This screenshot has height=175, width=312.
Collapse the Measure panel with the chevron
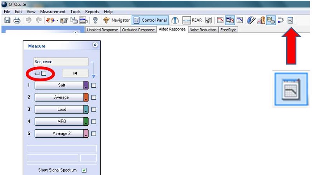pos(95,45)
